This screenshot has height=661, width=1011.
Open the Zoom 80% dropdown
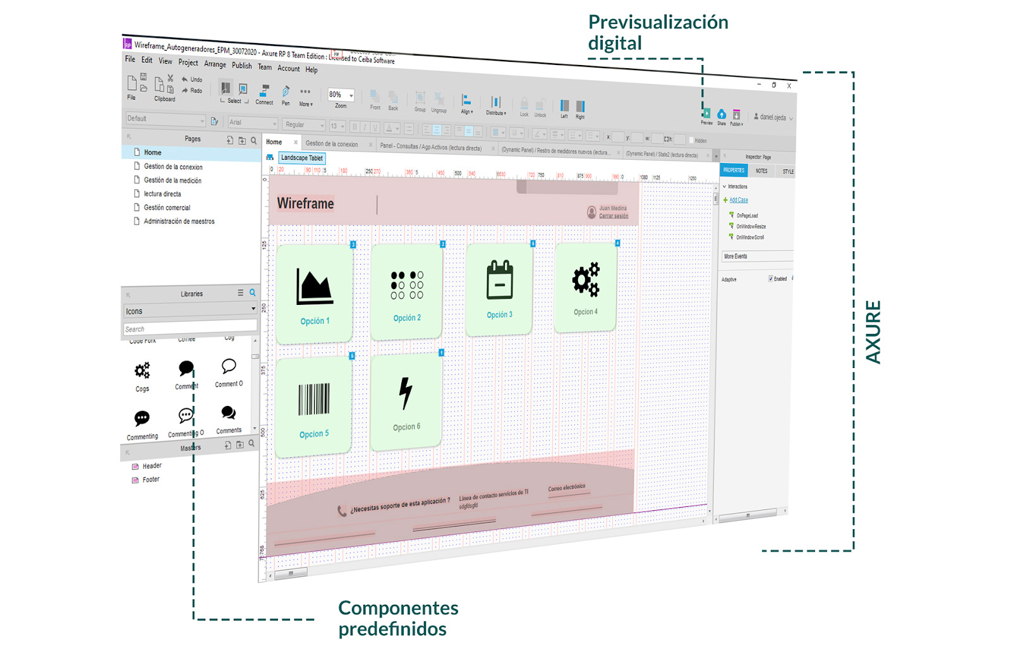(341, 95)
